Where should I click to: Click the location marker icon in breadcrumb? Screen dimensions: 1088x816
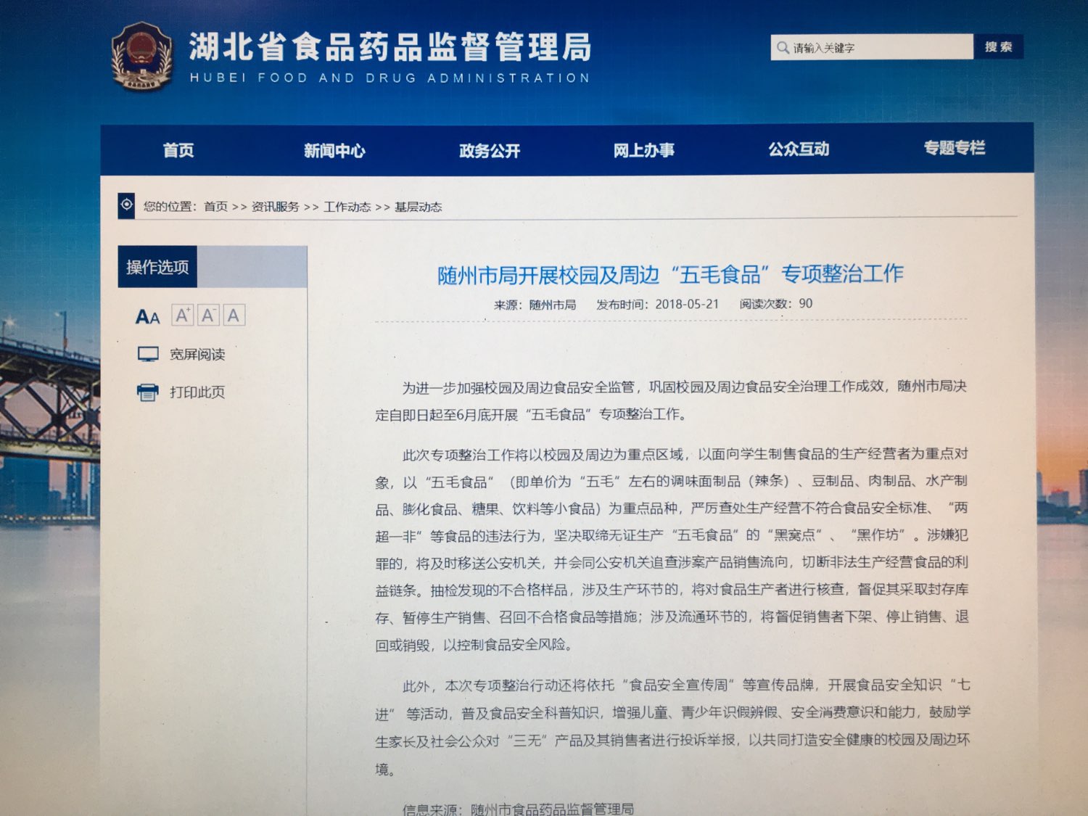coord(126,205)
